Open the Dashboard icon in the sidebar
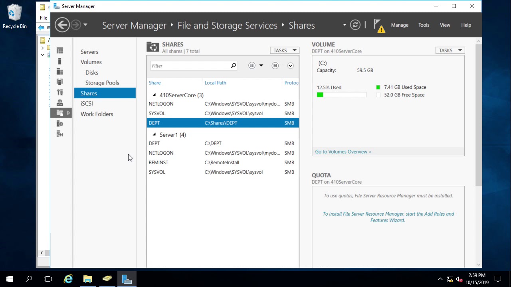The image size is (511, 287). point(60,51)
